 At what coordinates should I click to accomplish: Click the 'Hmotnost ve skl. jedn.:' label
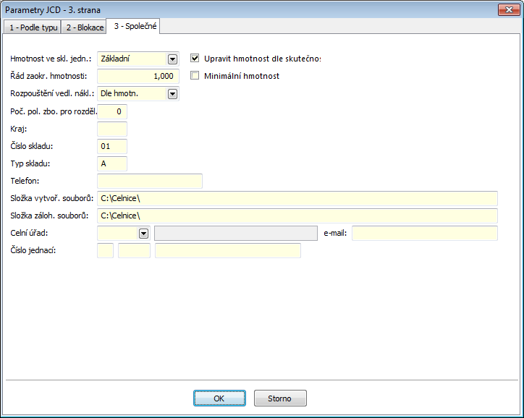51,59
